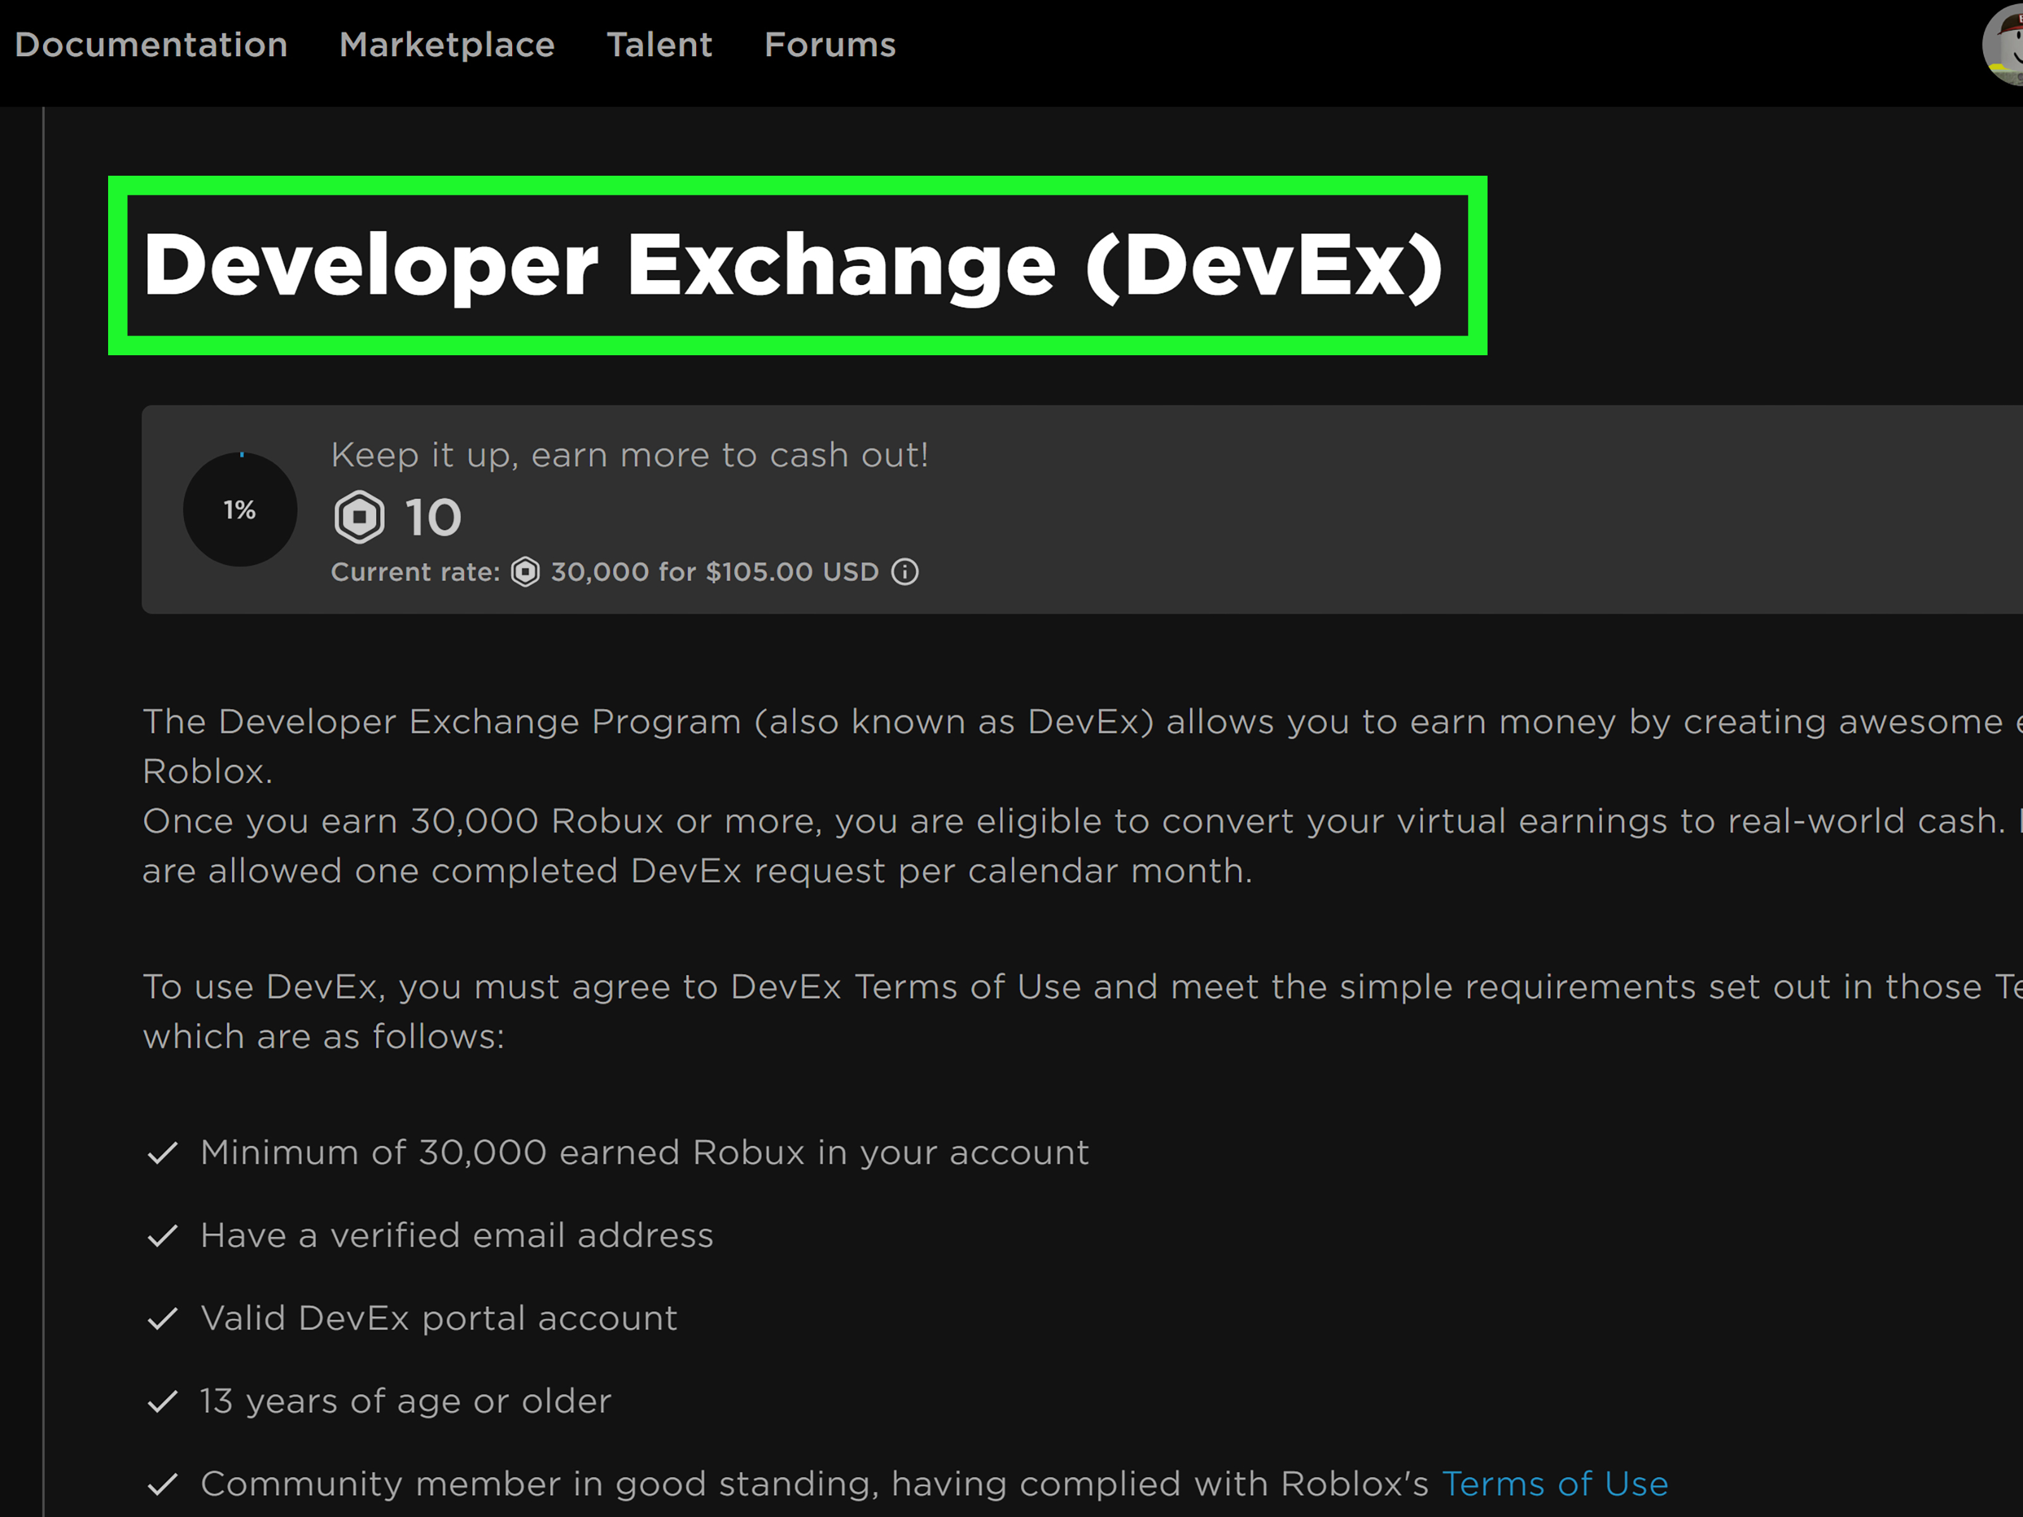Click checkmark beside Community member in good standing

162,1484
